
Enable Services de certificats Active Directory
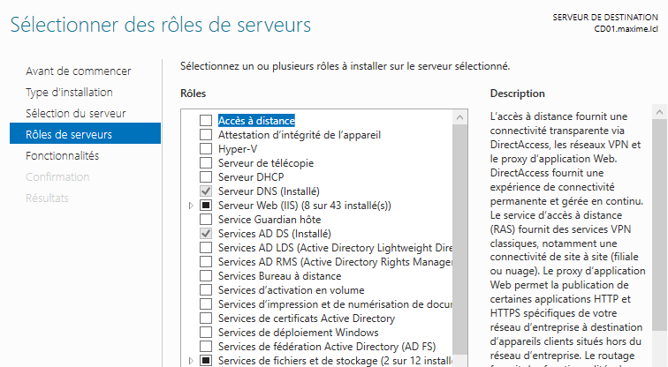point(206,318)
